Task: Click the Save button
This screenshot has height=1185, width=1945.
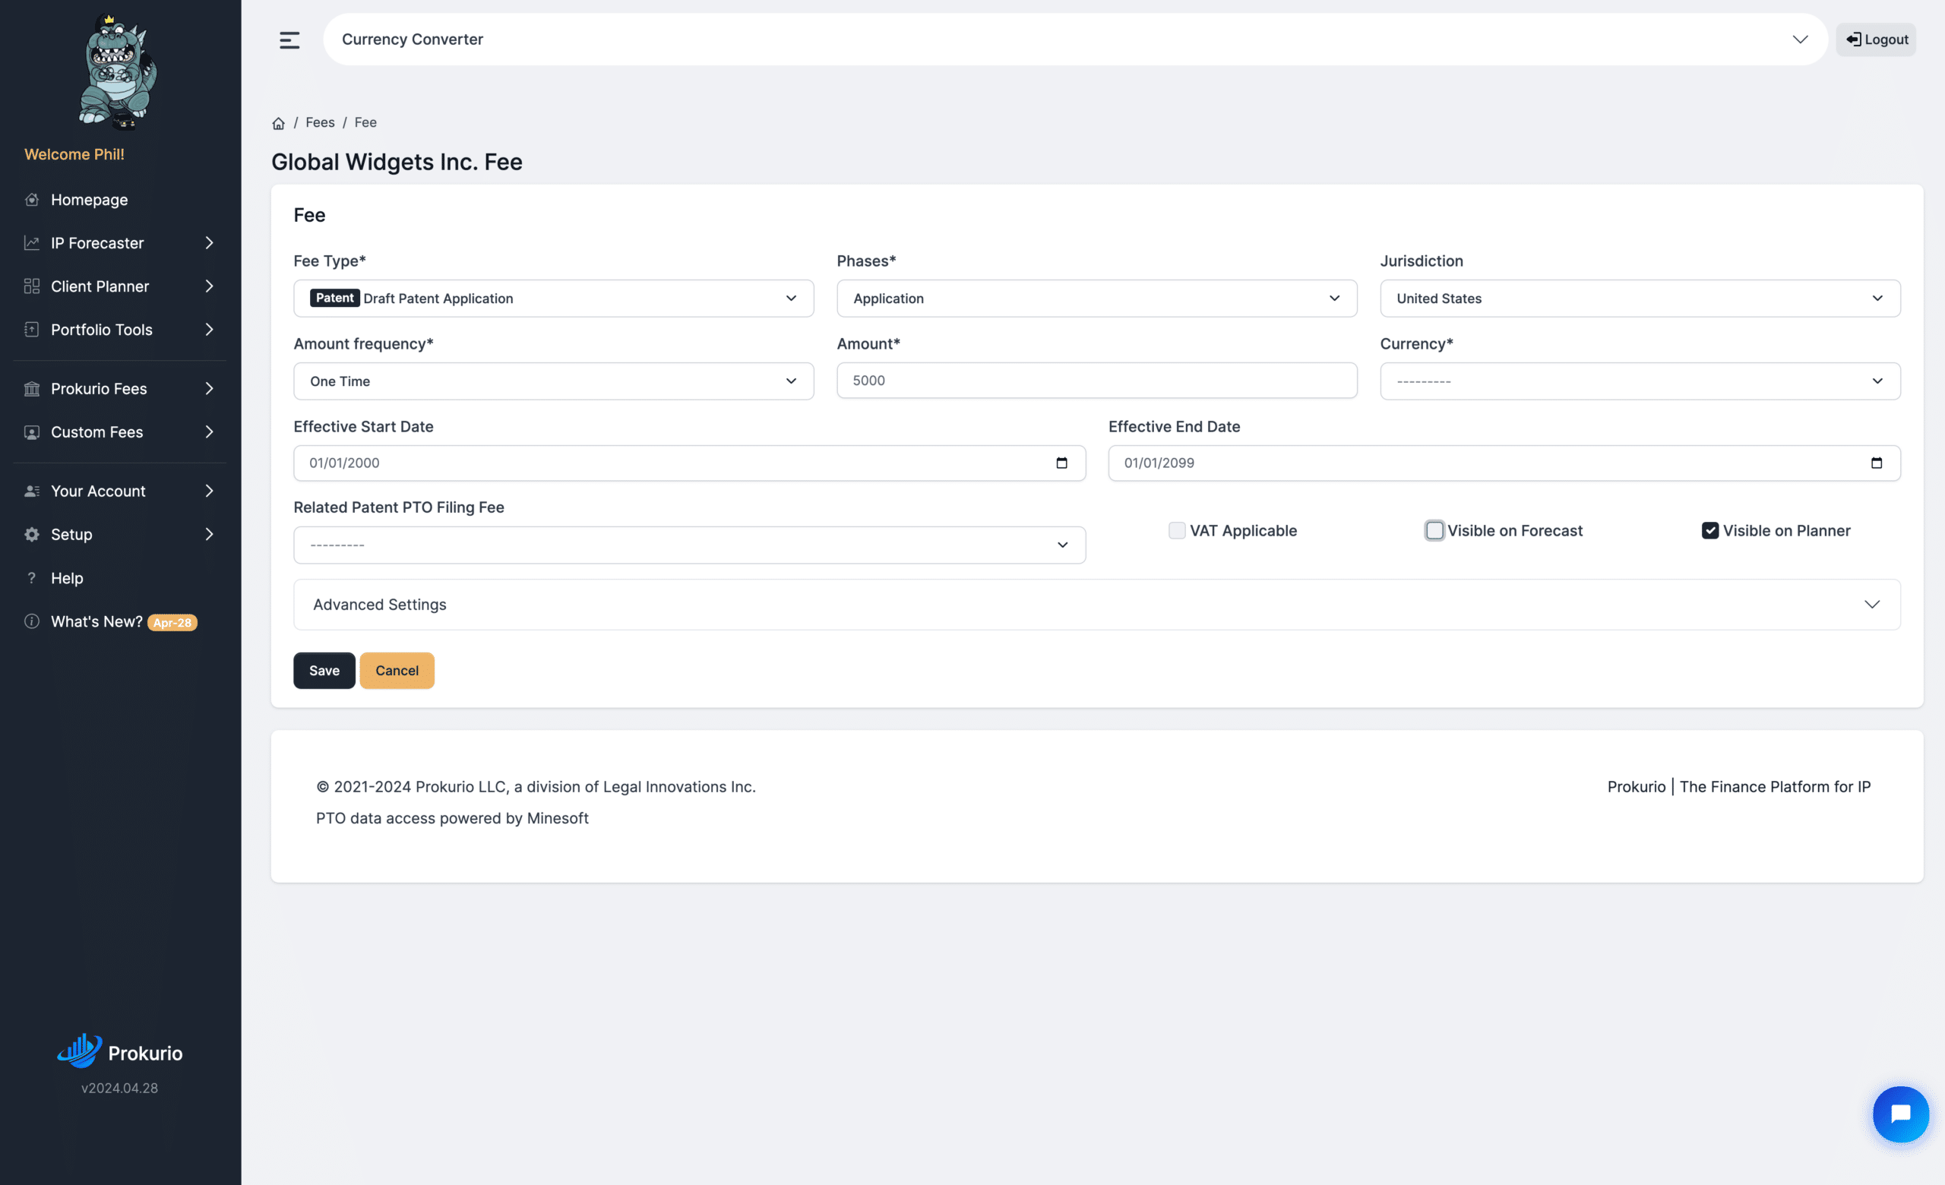Action: (324, 671)
